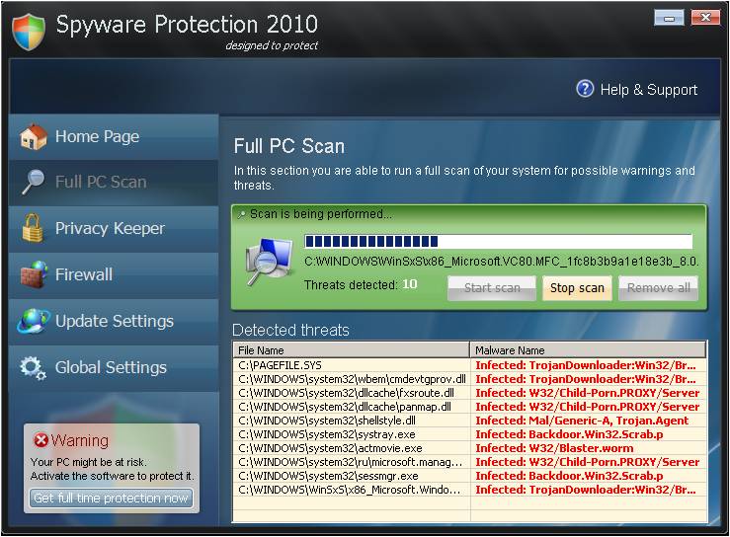Select Full PC Scan in sidebar
Screen dimensions: 730x537
[x=114, y=183]
